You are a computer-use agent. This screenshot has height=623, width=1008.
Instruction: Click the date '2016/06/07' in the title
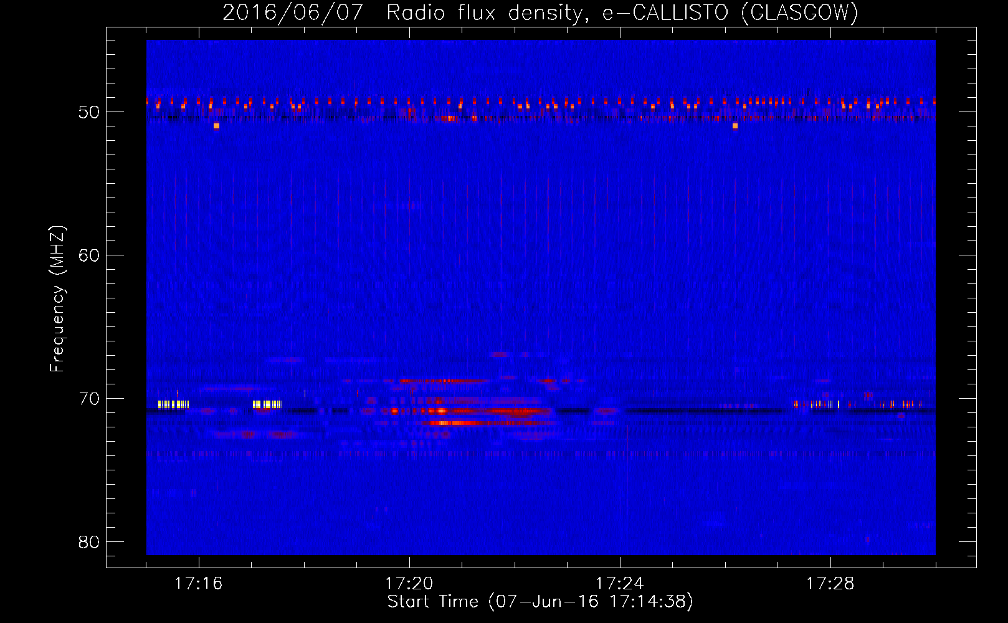(x=293, y=12)
